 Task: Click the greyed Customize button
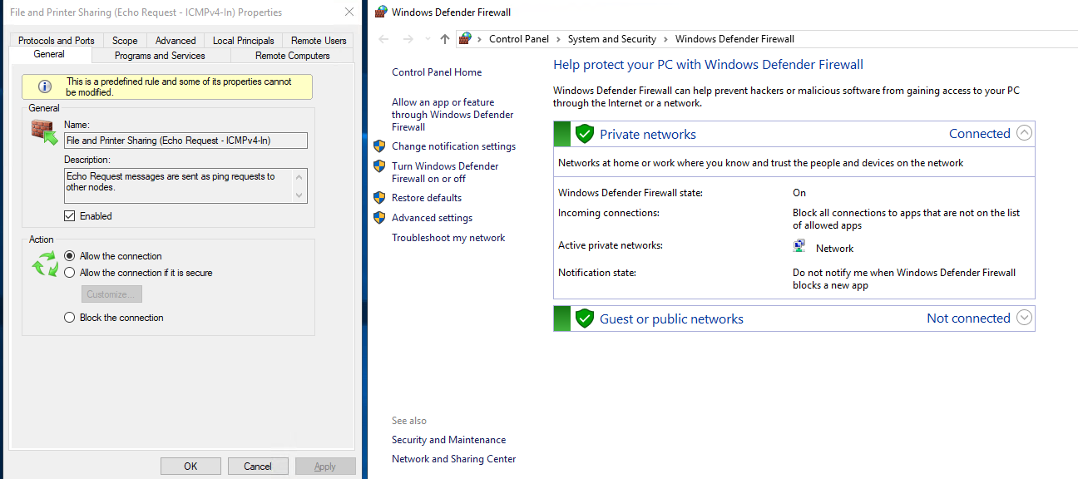(111, 294)
